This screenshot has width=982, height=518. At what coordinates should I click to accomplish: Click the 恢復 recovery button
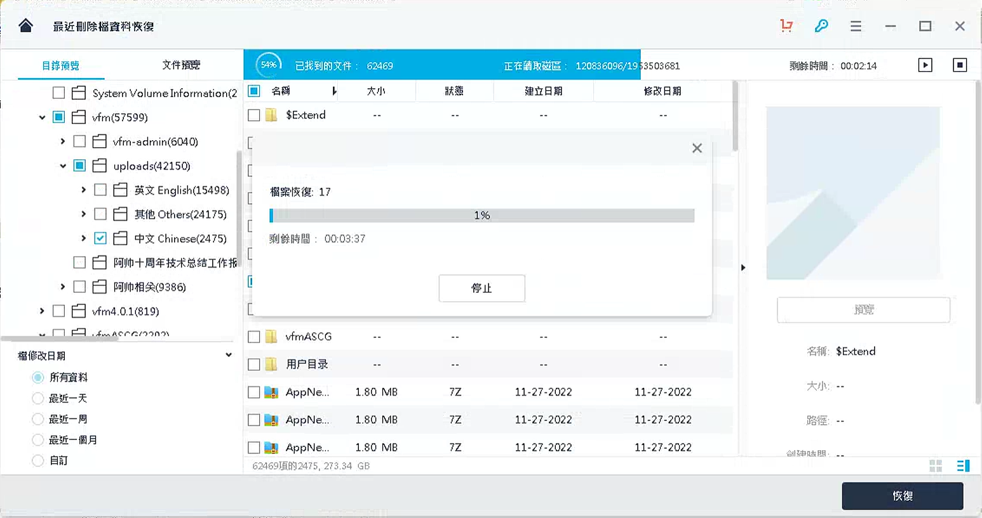click(x=902, y=496)
